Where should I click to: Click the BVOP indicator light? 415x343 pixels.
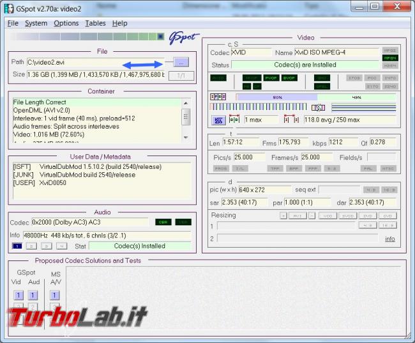click(x=289, y=78)
